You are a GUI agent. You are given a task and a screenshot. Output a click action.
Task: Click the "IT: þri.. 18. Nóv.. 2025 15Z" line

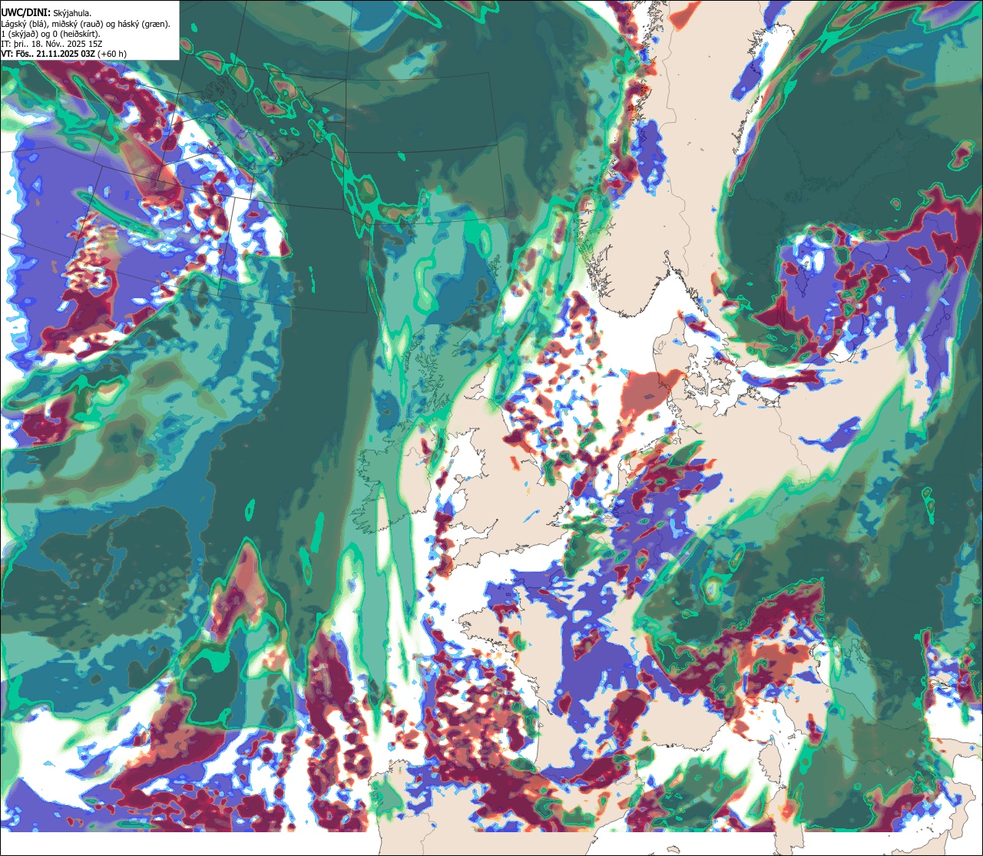(52, 44)
